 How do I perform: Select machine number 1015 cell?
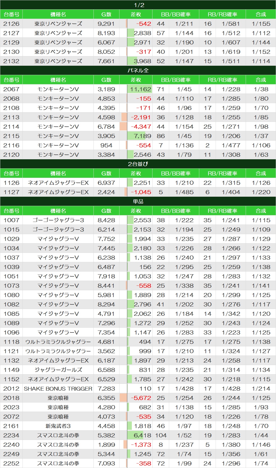coord(11,230)
